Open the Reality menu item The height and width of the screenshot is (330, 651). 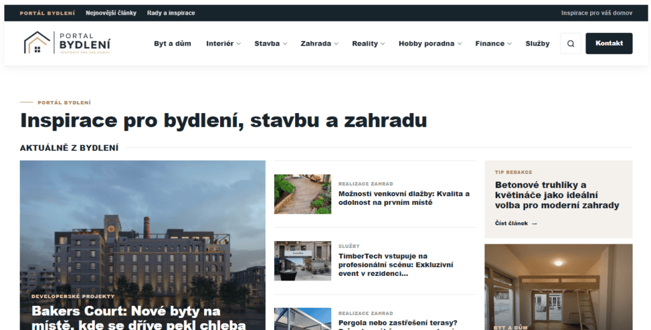click(365, 44)
